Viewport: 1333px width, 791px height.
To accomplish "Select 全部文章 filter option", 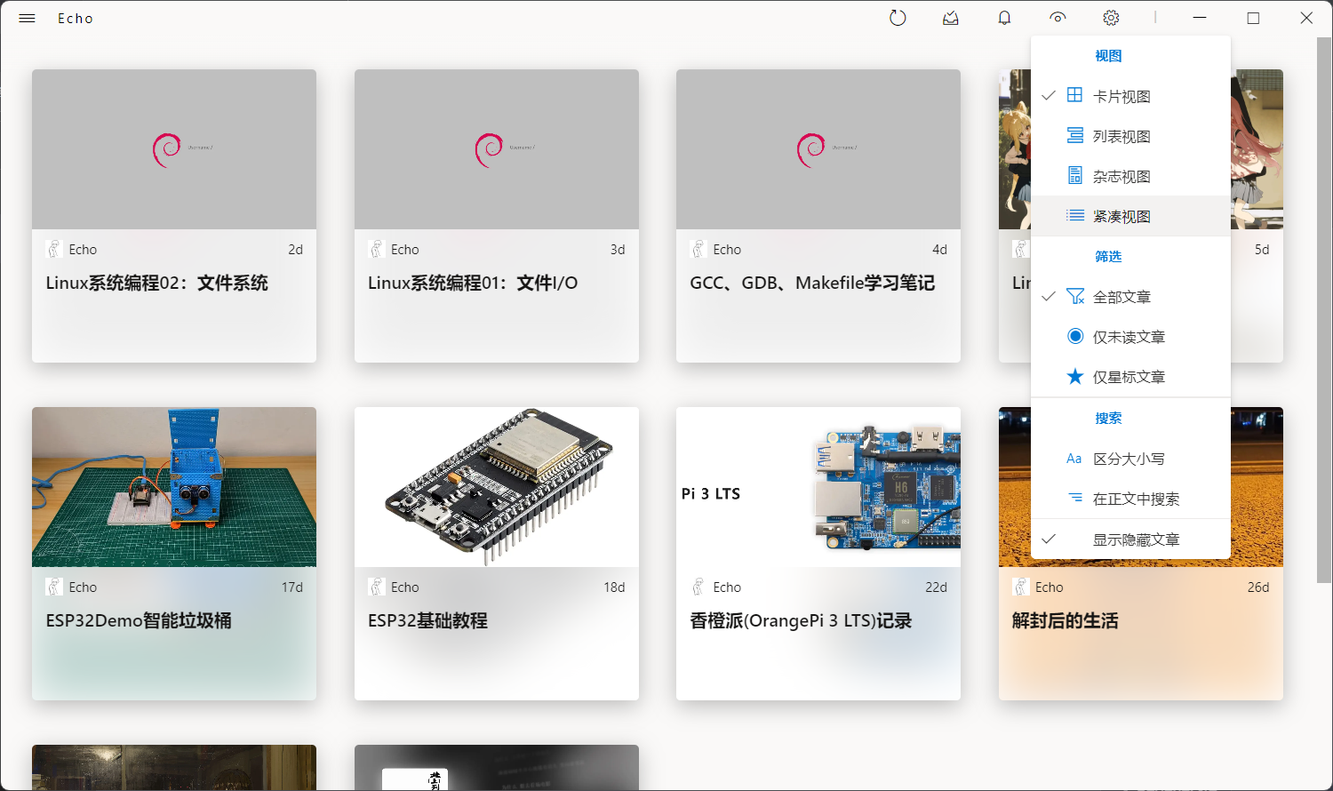I will pyautogui.click(x=1121, y=297).
